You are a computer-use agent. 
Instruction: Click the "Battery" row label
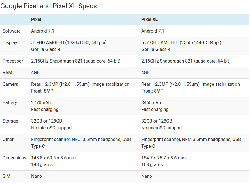pos(10,103)
